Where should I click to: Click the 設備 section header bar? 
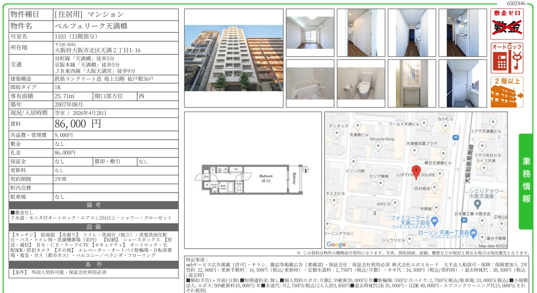pyautogui.click(x=94, y=227)
